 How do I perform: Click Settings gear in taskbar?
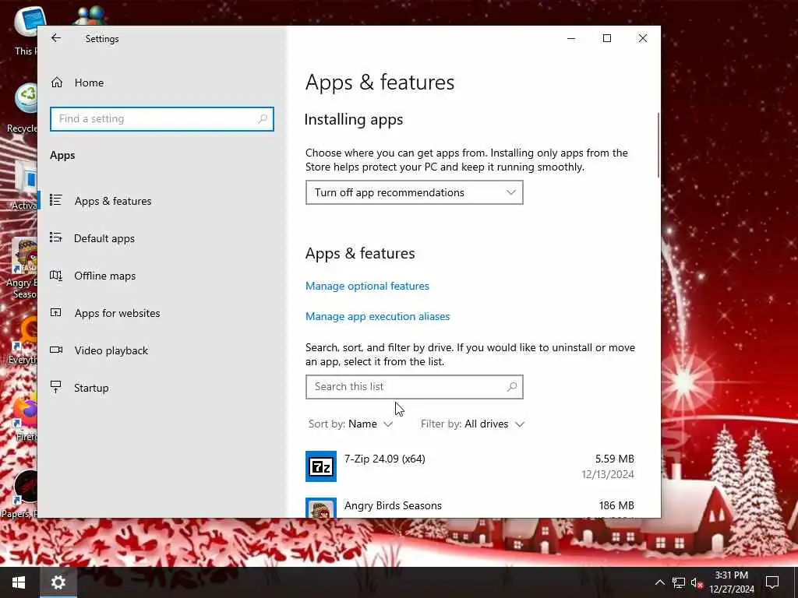point(58,582)
